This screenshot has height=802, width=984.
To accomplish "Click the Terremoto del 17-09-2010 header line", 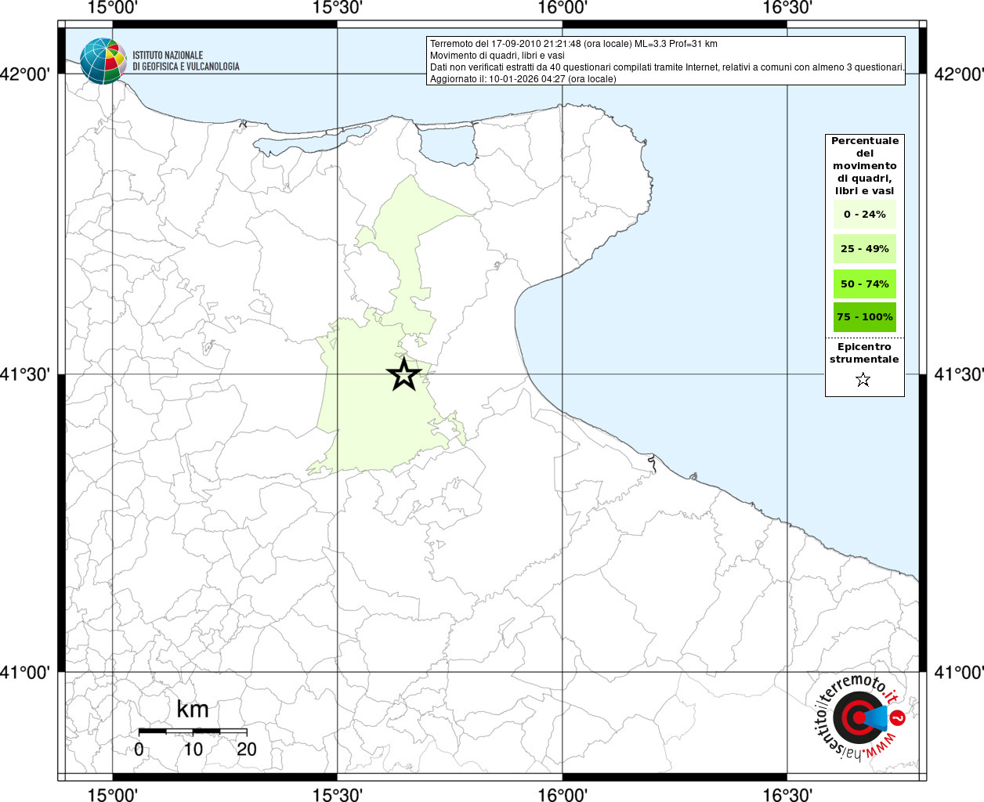I will 573,44.
